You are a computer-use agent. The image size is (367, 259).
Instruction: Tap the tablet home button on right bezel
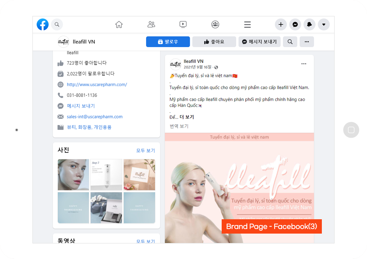[351, 130]
